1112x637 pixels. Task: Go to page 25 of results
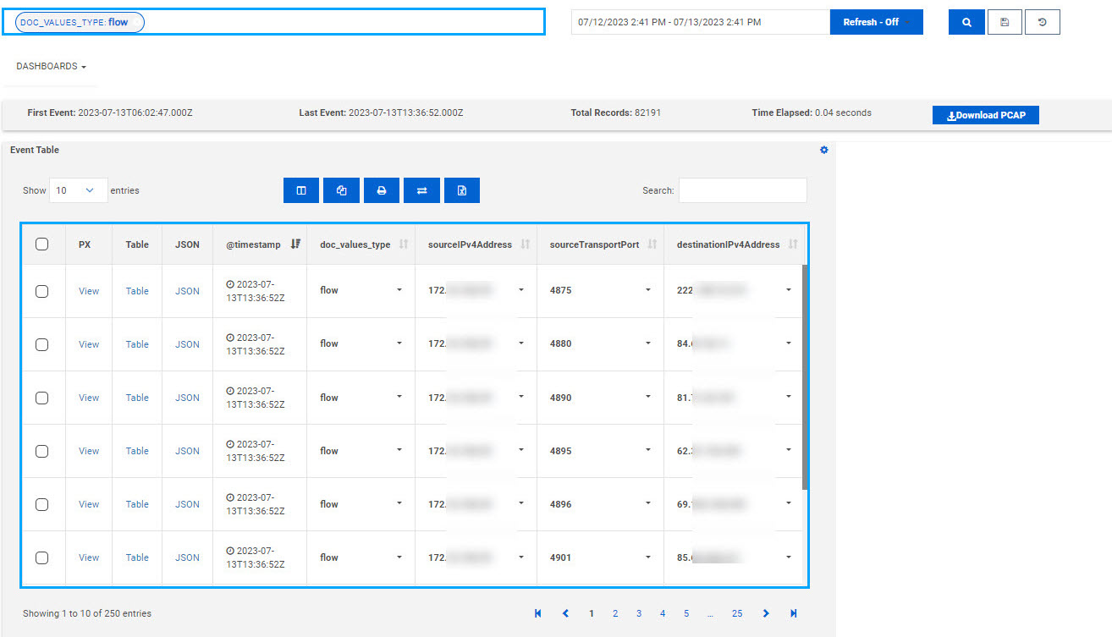click(737, 613)
